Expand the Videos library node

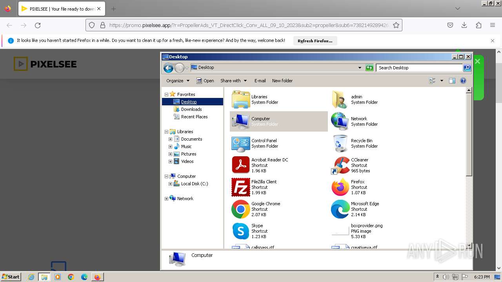tap(170, 161)
